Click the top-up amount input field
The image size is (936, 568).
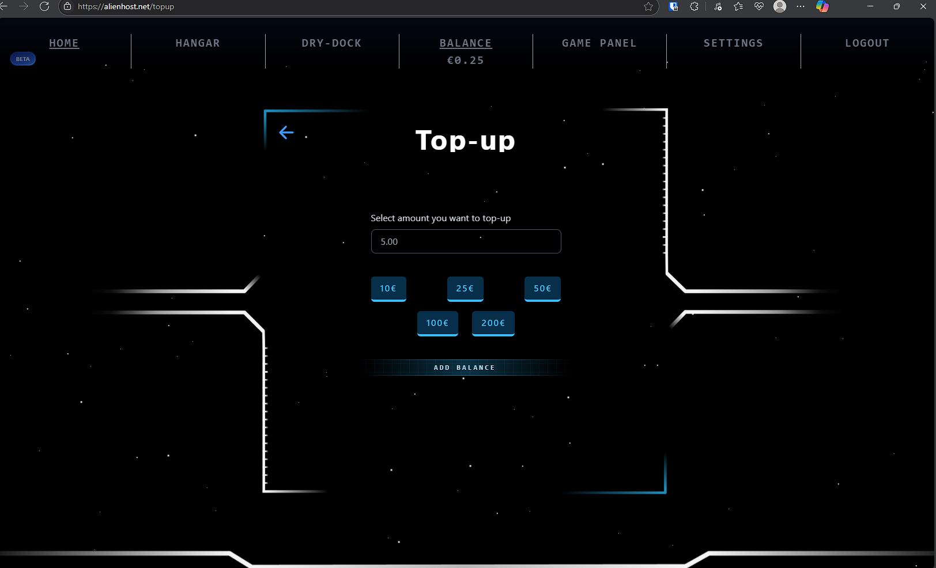click(466, 241)
